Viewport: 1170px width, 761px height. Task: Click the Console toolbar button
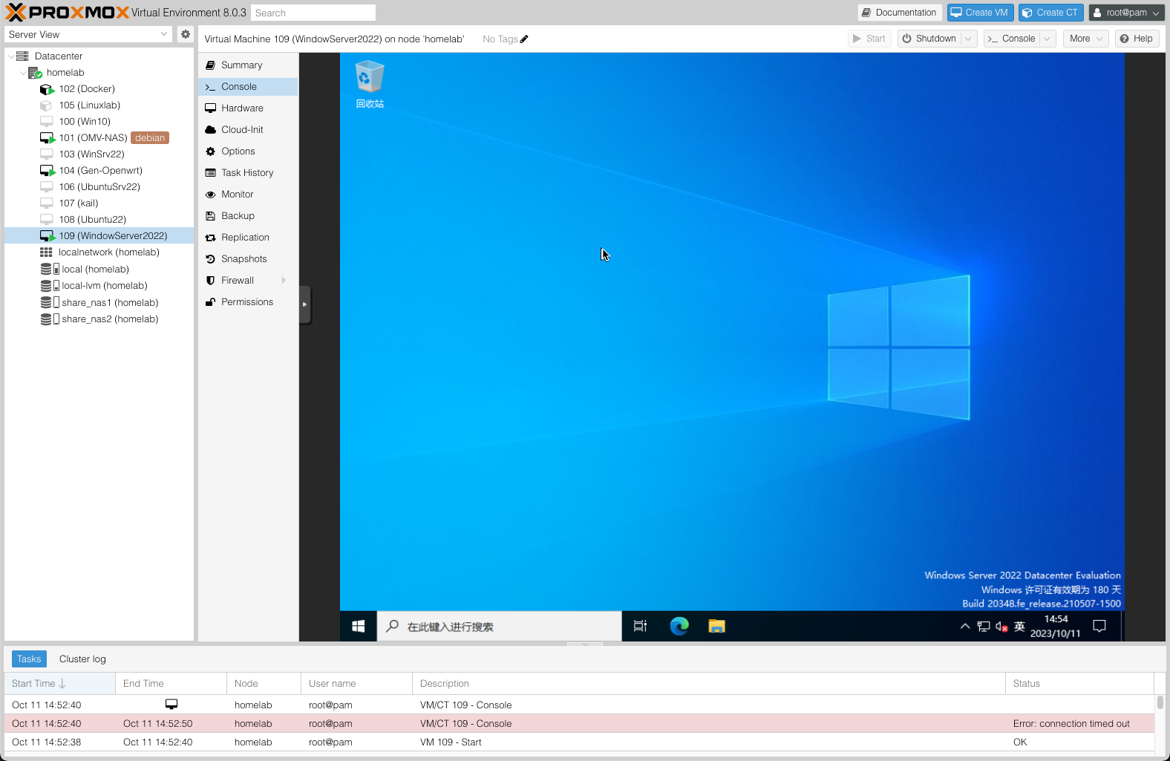(x=1012, y=39)
